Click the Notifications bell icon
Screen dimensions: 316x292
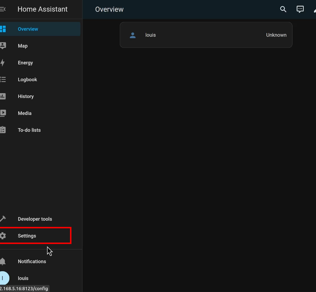3,262
